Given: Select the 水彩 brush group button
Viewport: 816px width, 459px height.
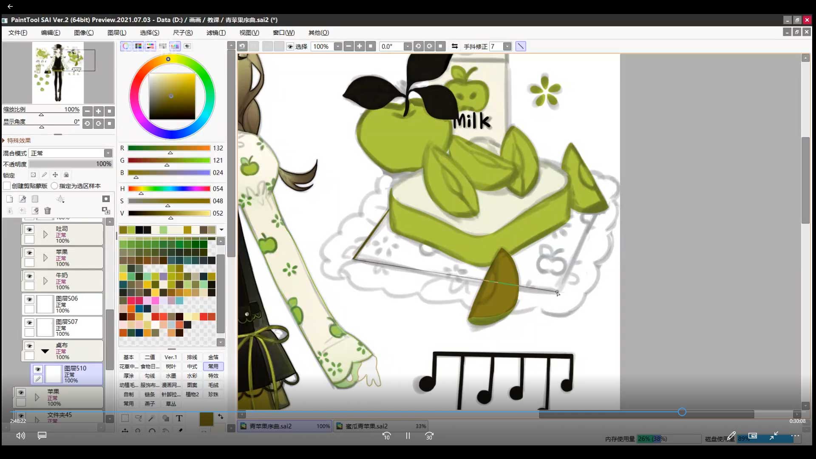Looking at the screenshot, I should (x=192, y=376).
